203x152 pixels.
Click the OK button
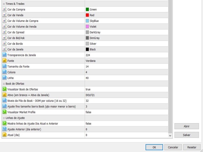pyautogui.click(x=154, y=147)
